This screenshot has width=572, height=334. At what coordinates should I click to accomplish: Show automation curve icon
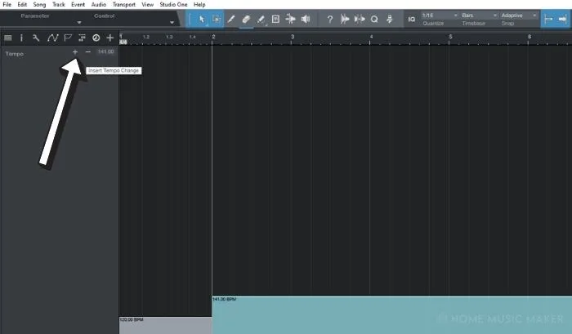52,38
